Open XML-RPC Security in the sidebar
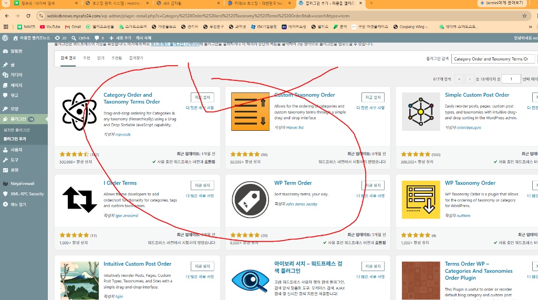This screenshot has height=300, width=538. 24,194
